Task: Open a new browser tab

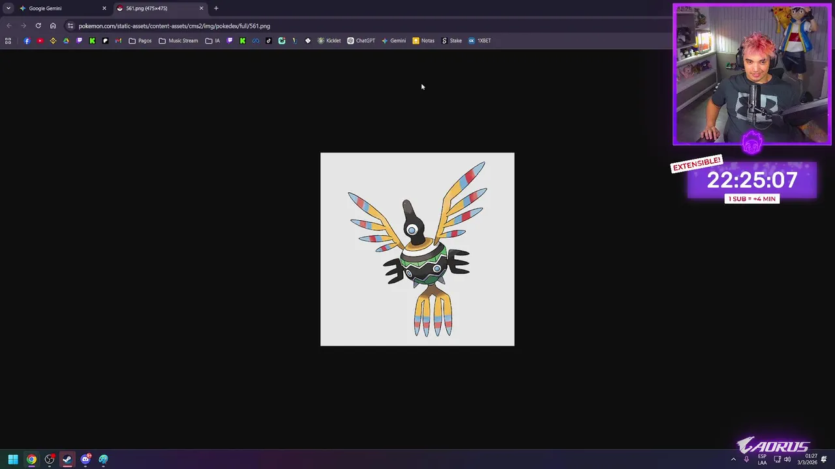Action: (216, 8)
